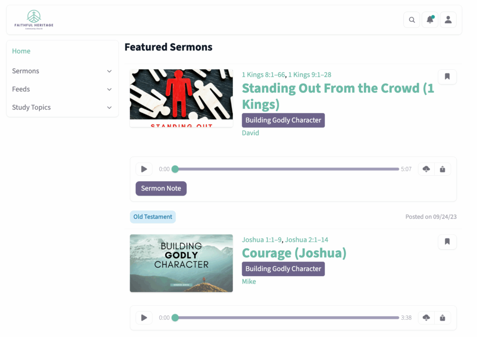Screen dimensions: 477x337
Task: Click the Faithful Heritage church logo
Action: (x=34, y=20)
